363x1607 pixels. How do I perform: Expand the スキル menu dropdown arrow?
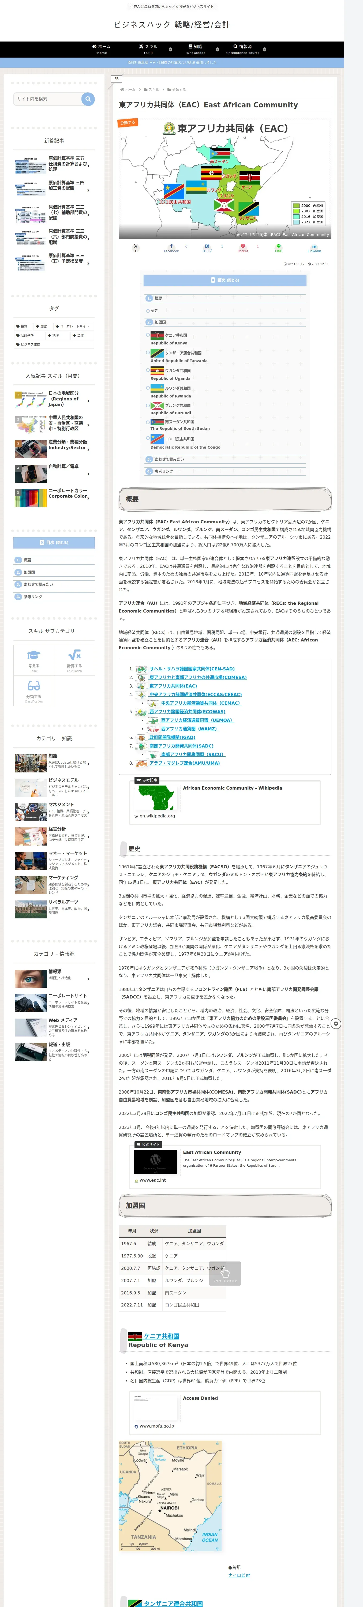[x=170, y=49]
